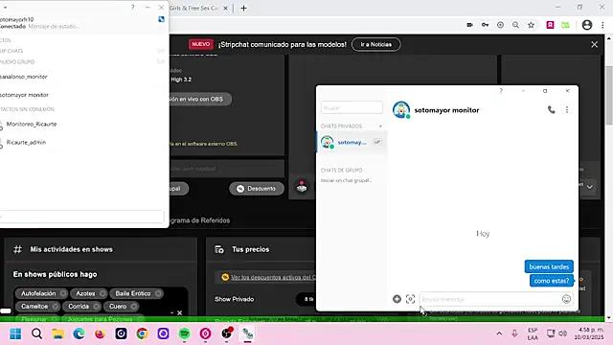Open the joystick toy icon beside Descuento

(x=302, y=187)
